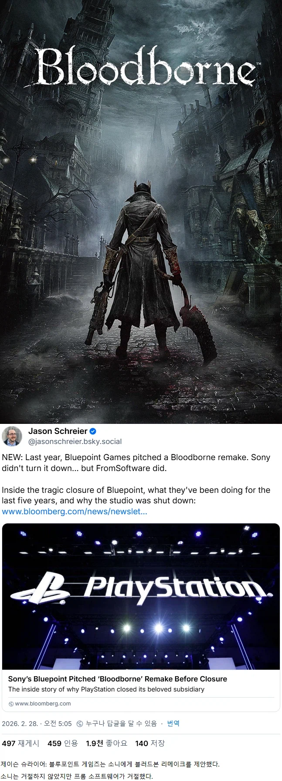Click the globe icon beside www.bloomberg.com

[11, 704]
